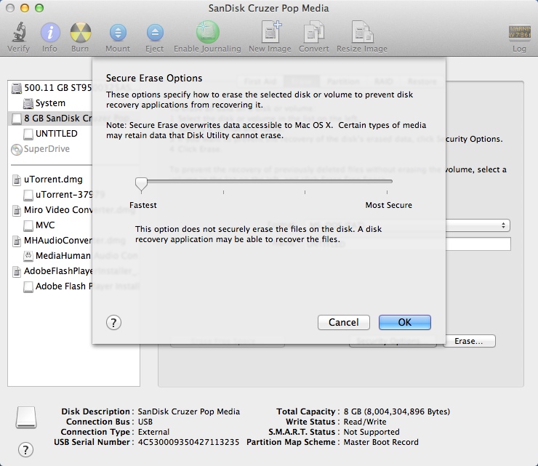538x466 pixels.
Task: Click the Eject toolbar icon
Action: click(155, 33)
